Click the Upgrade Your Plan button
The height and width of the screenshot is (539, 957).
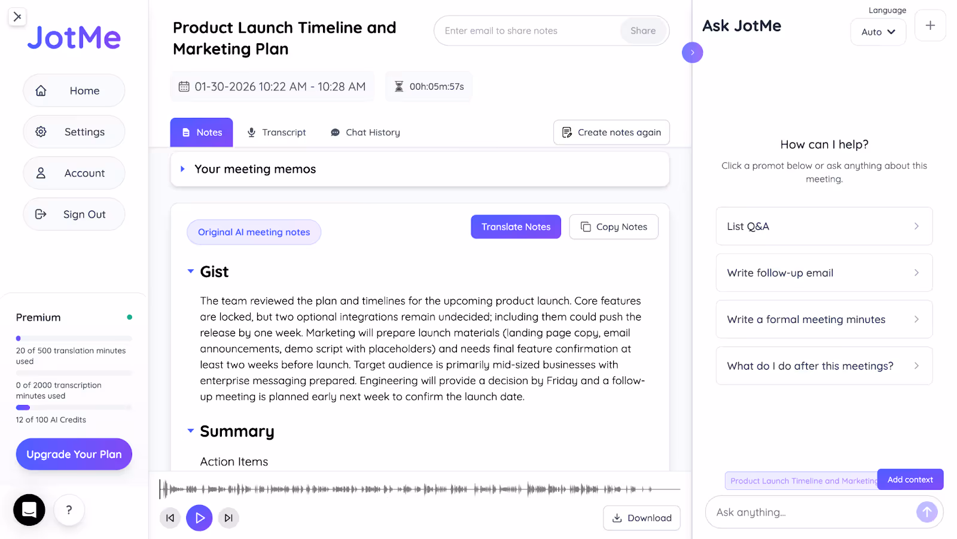coord(74,454)
